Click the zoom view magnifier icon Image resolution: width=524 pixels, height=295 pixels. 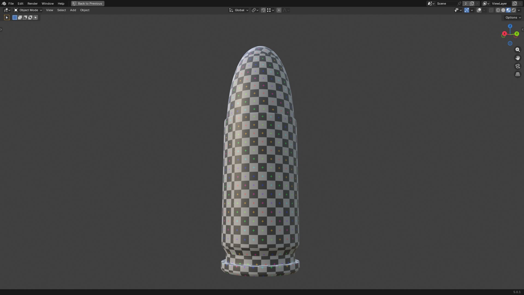coord(518,50)
